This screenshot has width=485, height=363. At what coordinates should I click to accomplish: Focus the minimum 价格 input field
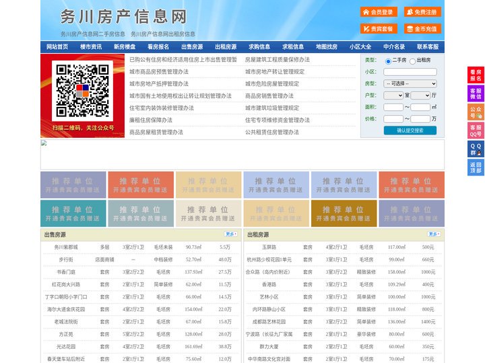[x=393, y=119]
